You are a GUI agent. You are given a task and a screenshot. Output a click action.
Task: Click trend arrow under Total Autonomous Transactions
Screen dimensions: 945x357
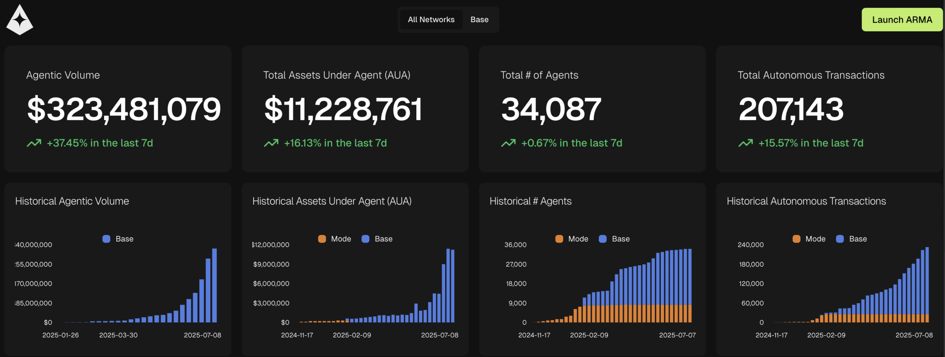(x=745, y=143)
